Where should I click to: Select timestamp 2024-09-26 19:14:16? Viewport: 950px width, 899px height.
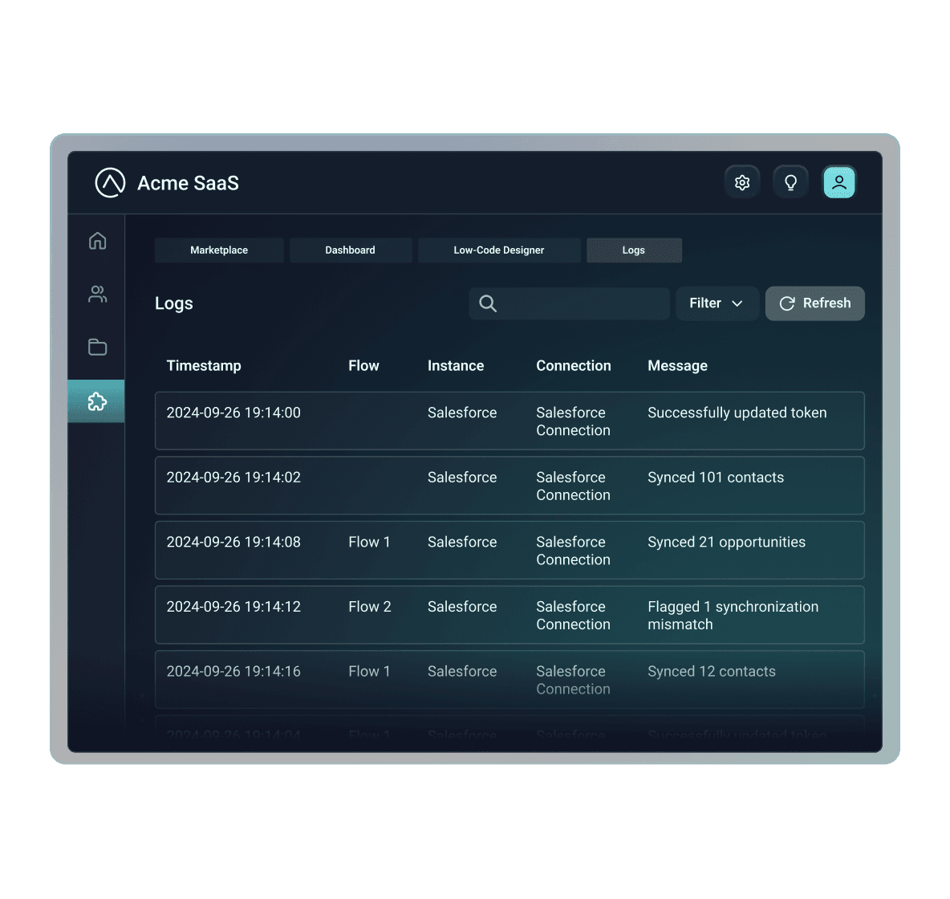pyautogui.click(x=233, y=672)
